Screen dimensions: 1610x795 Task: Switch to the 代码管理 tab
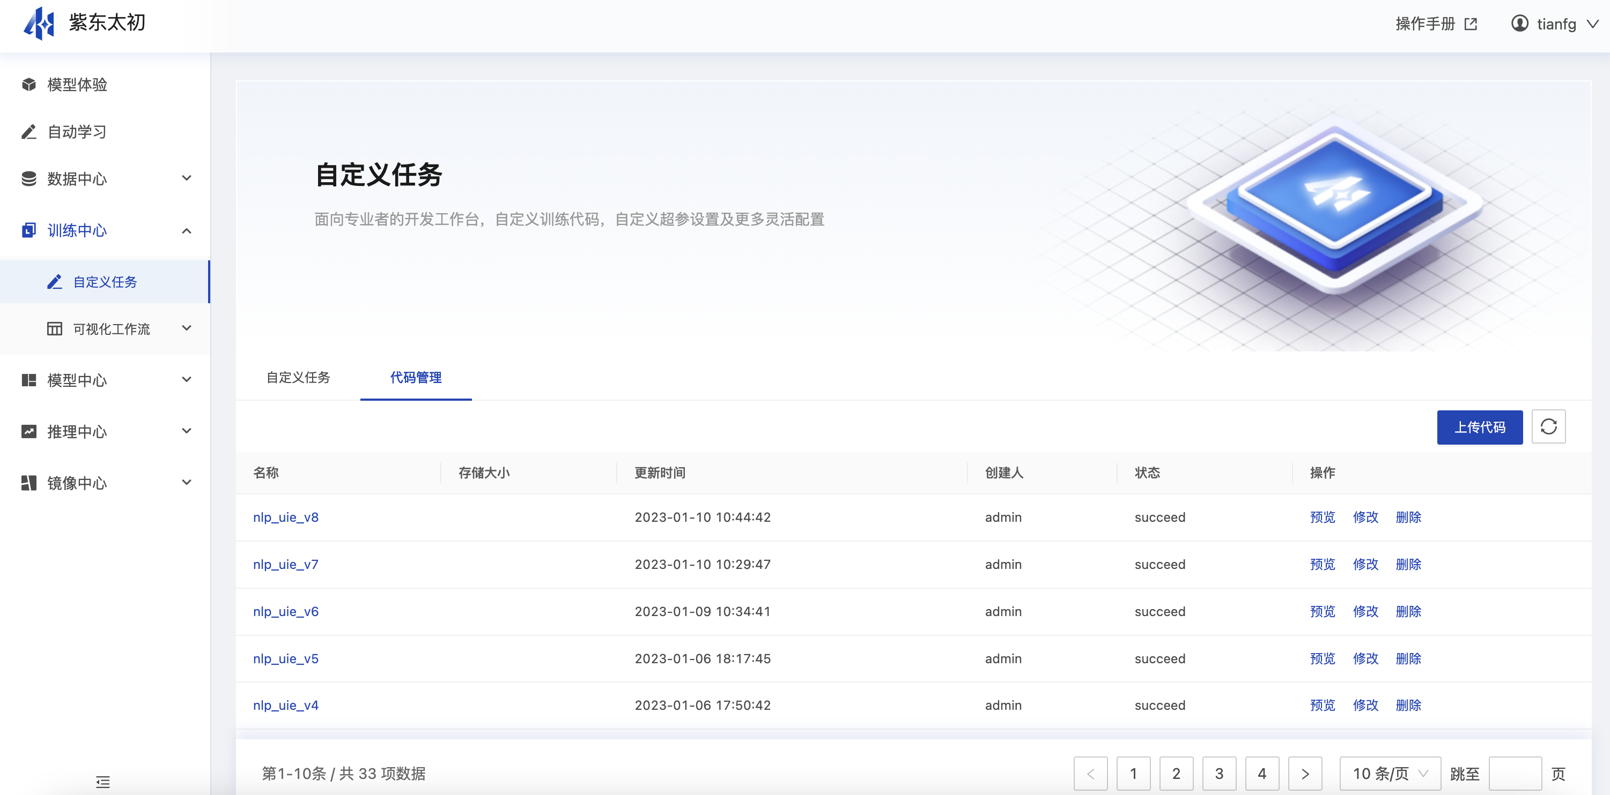416,377
